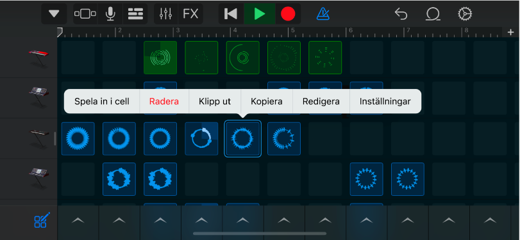520x240 pixels.
Task: Open the FX panel
Action: pyautogui.click(x=190, y=14)
